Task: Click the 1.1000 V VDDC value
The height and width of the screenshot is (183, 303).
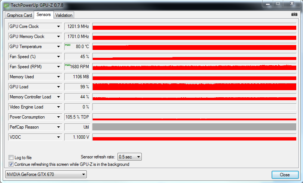Action: (77, 137)
